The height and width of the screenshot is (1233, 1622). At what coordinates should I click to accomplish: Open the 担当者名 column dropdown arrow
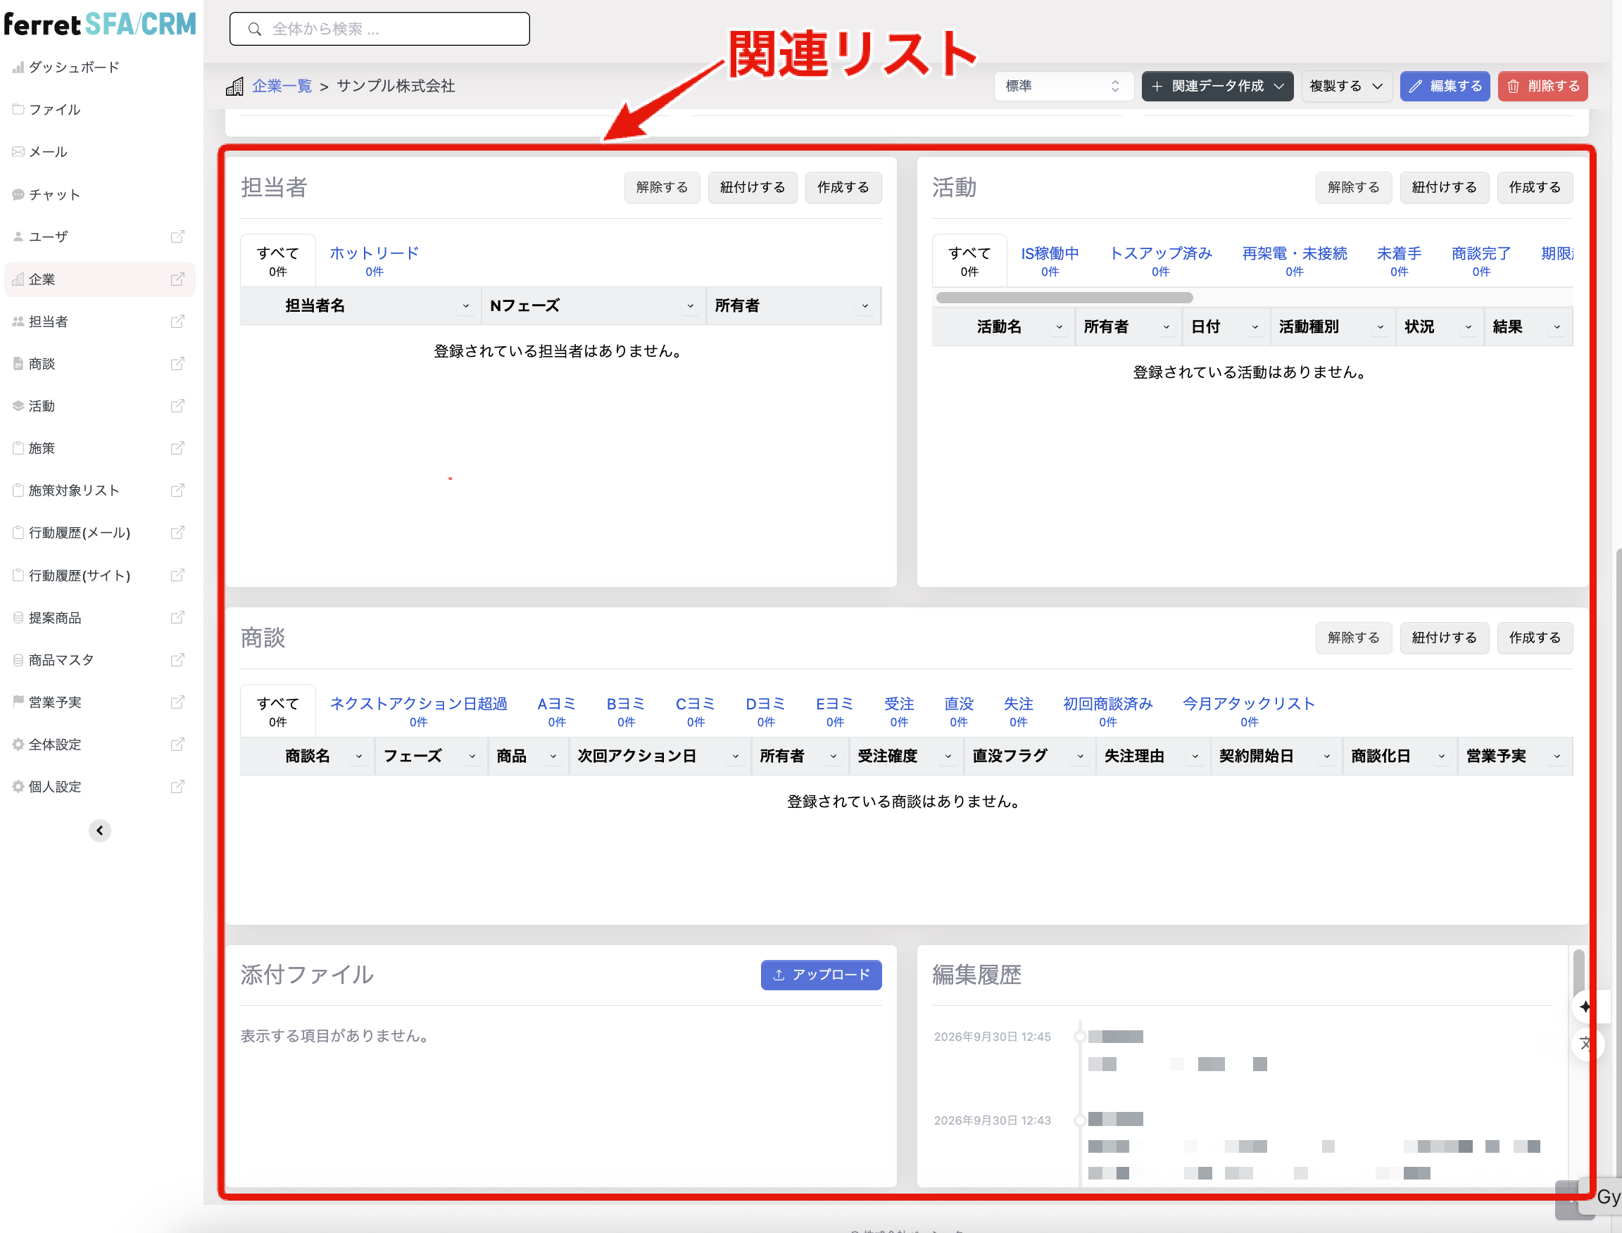pos(465,305)
